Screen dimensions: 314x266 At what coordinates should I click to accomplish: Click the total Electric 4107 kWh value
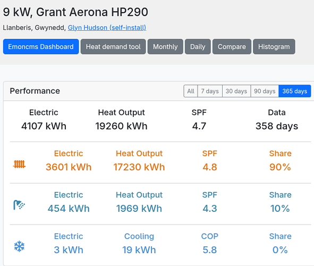44,126
